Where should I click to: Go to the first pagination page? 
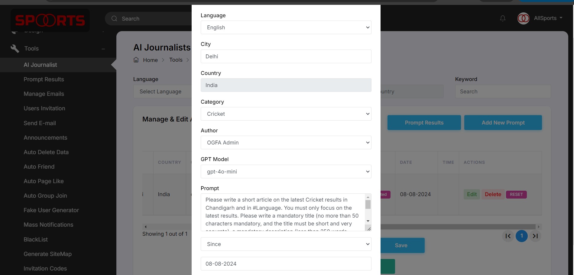[508, 236]
